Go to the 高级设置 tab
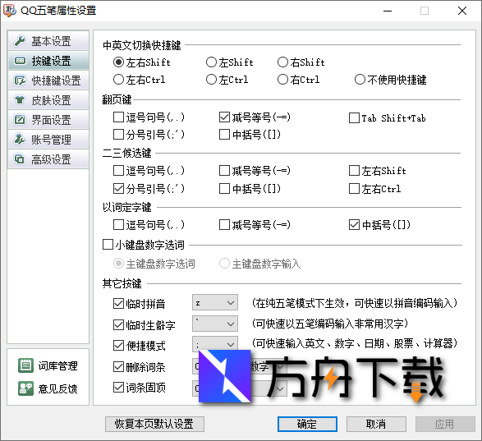 [x=48, y=159]
